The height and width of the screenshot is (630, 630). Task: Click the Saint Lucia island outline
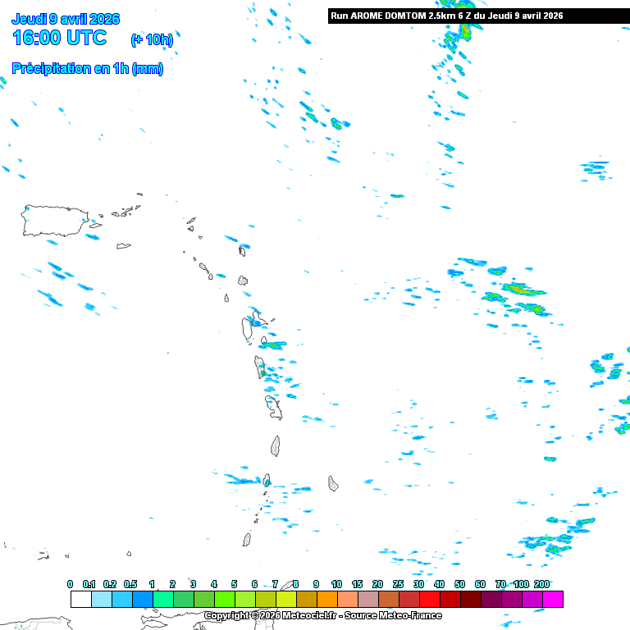(x=276, y=445)
